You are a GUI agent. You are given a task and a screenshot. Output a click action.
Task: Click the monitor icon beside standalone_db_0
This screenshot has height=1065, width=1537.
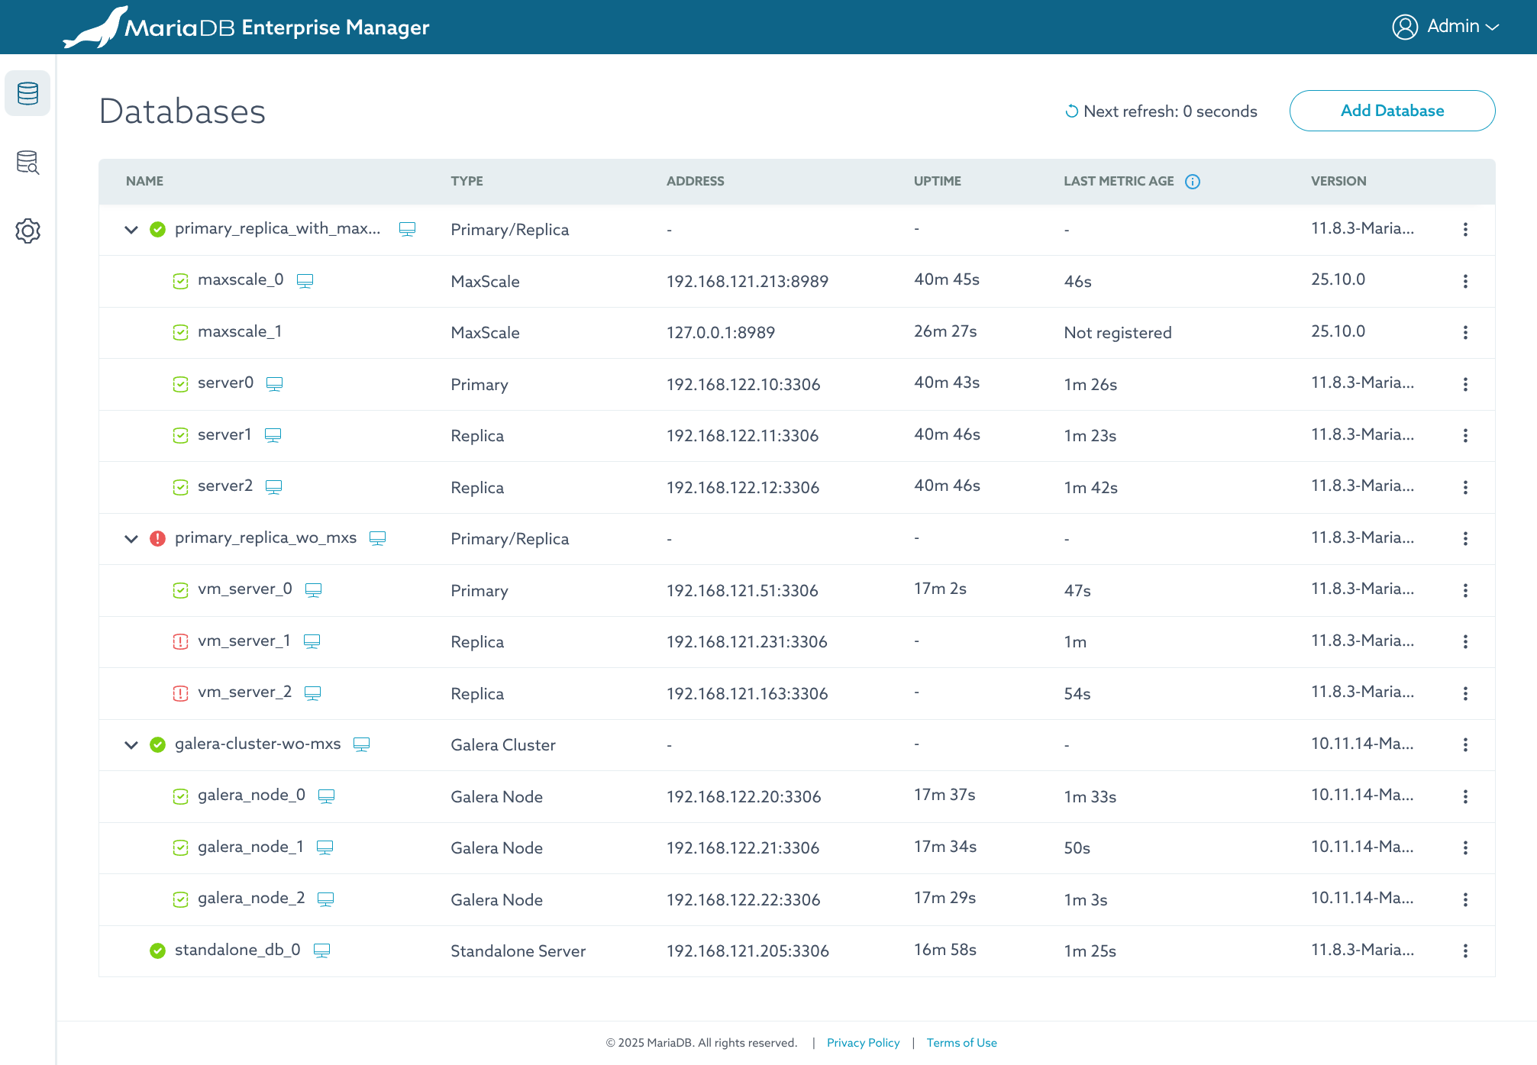(321, 950)
